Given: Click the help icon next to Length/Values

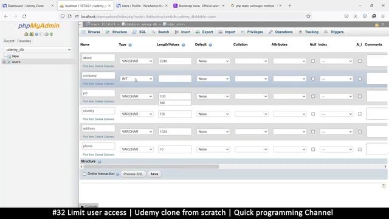Looking at the screenshot, I should [x=184, y=45].
